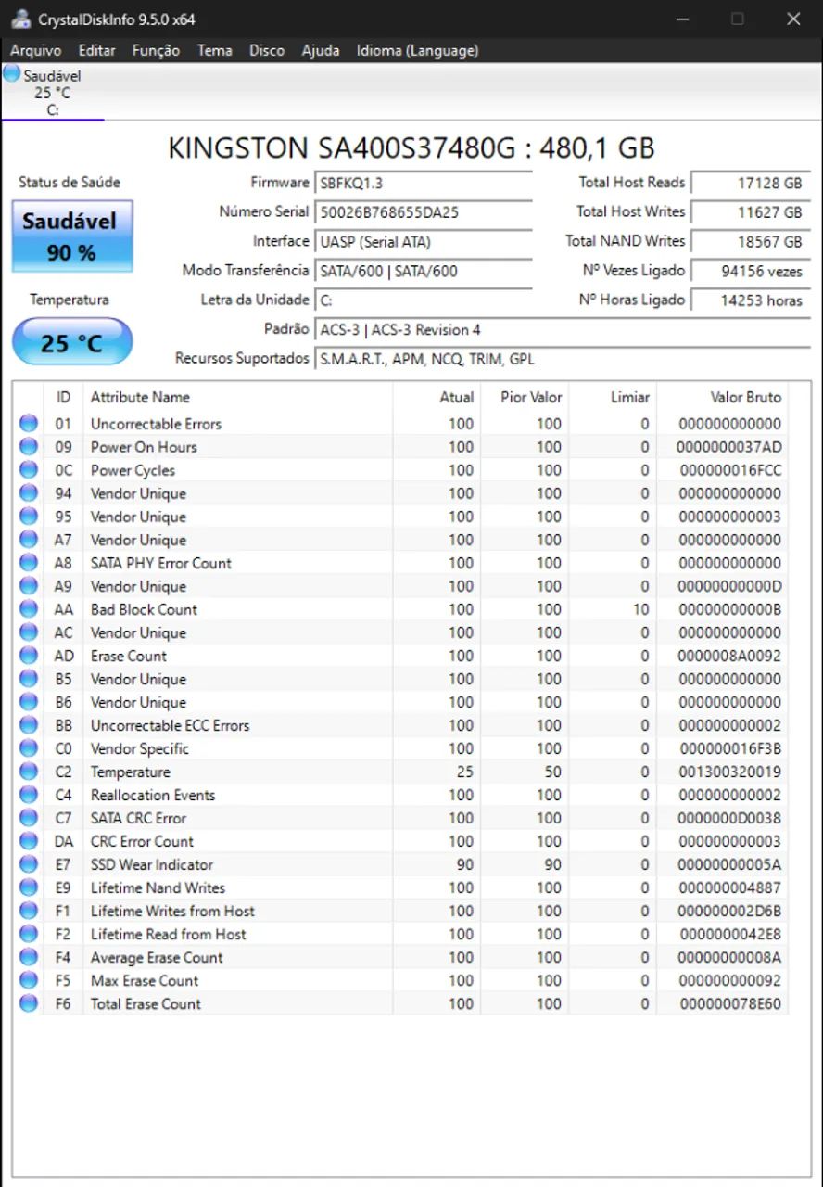Click status orb for Uncorrectable Errors row

point(29,424)
